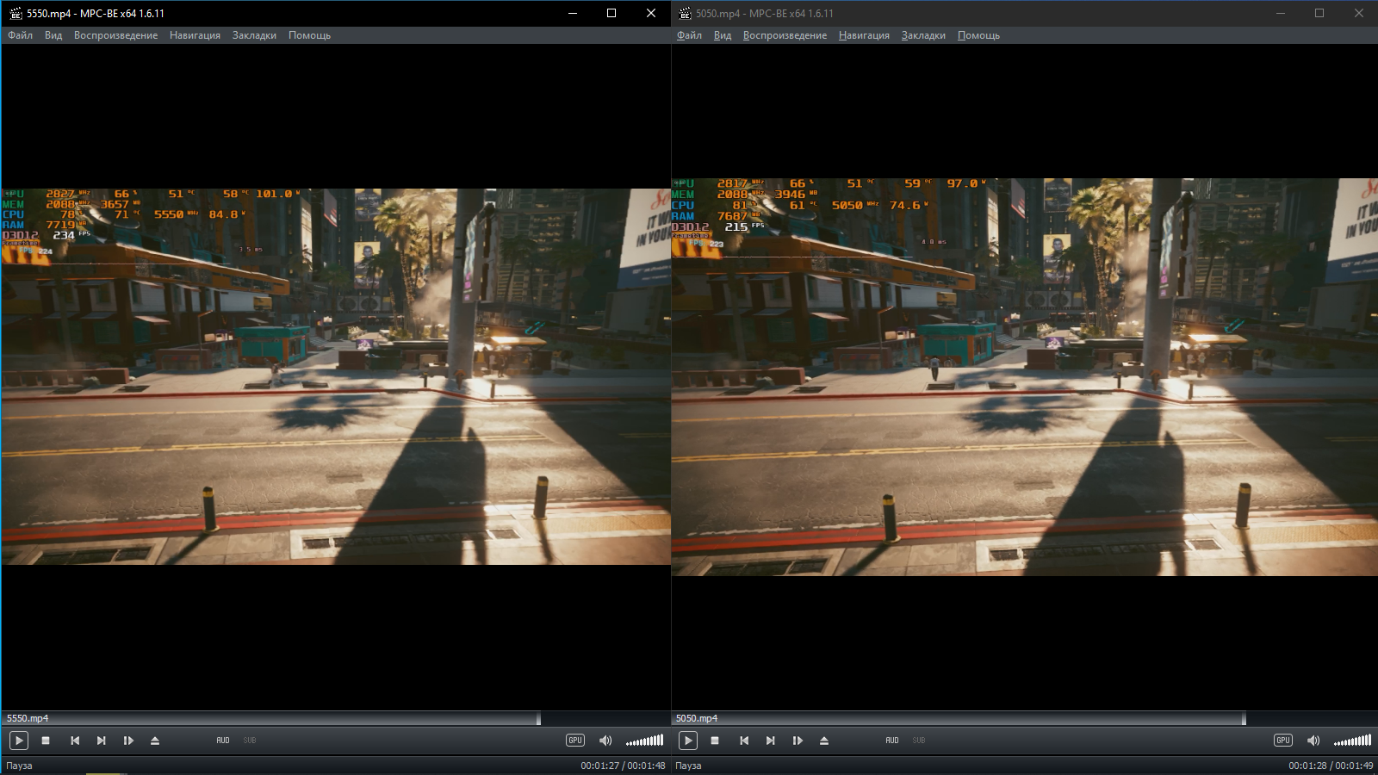Step one frame forward in 5550.mp4 window
Viewport: 1378px width, 775px height.
(128, 741)
